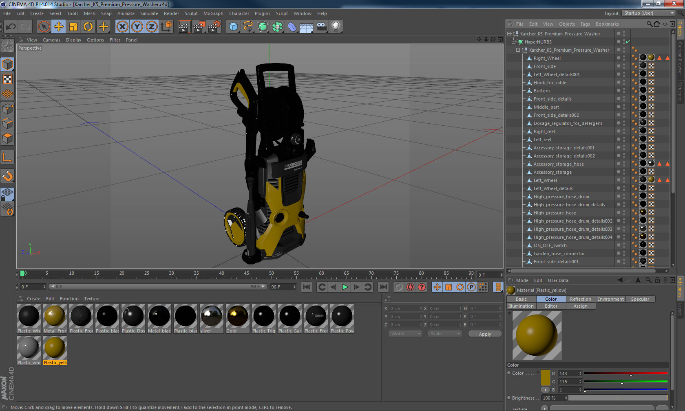Open the Spline pen tools icon
Screen dimensions: 685x411
(x=248, y=27)
